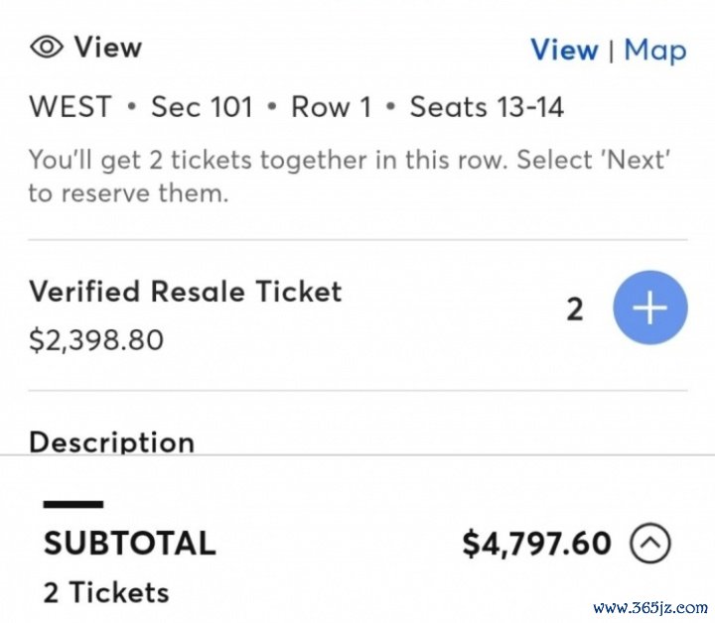
Task: Switch to the Map link
Action: 654,50
